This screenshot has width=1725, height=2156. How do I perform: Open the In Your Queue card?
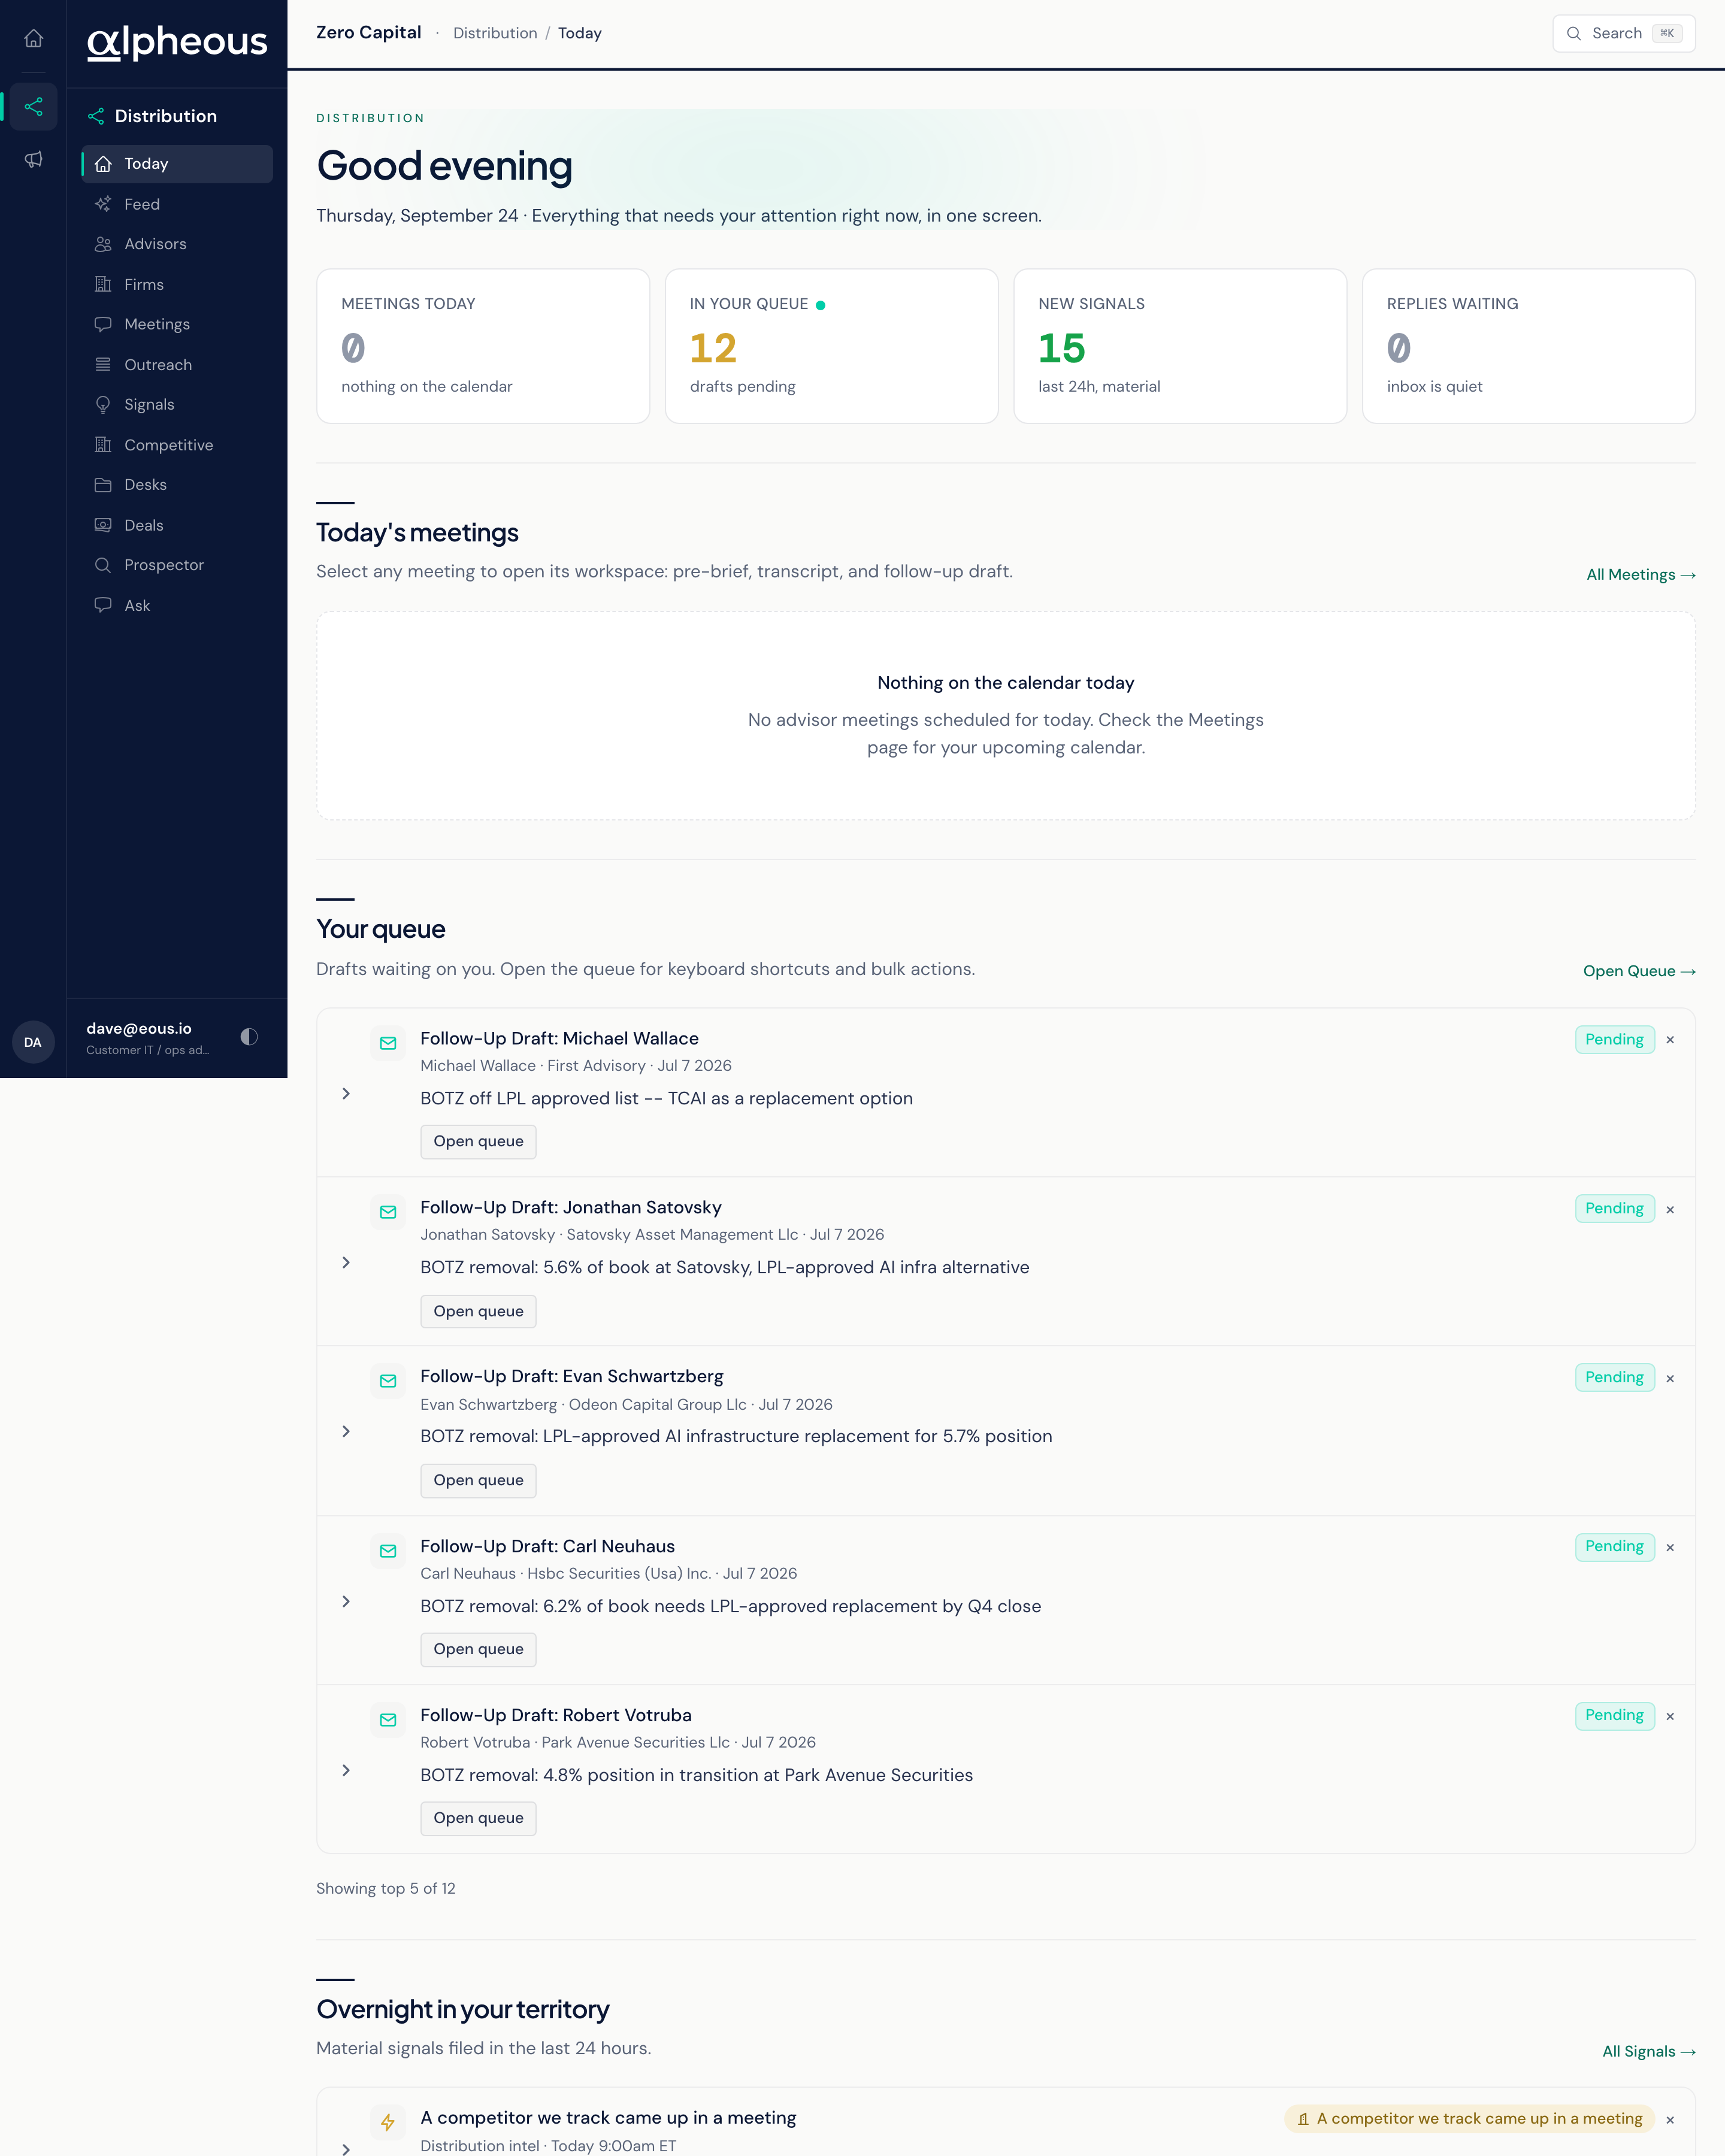832,346
